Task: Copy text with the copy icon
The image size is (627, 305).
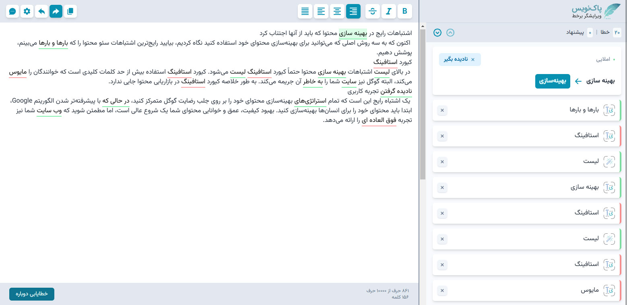Action: [70, 11]
